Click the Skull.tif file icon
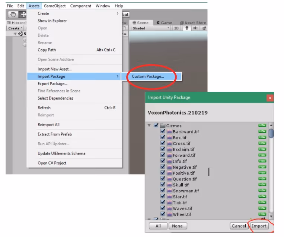The height and width of the screenshot is (237, 284). point(169,185)
